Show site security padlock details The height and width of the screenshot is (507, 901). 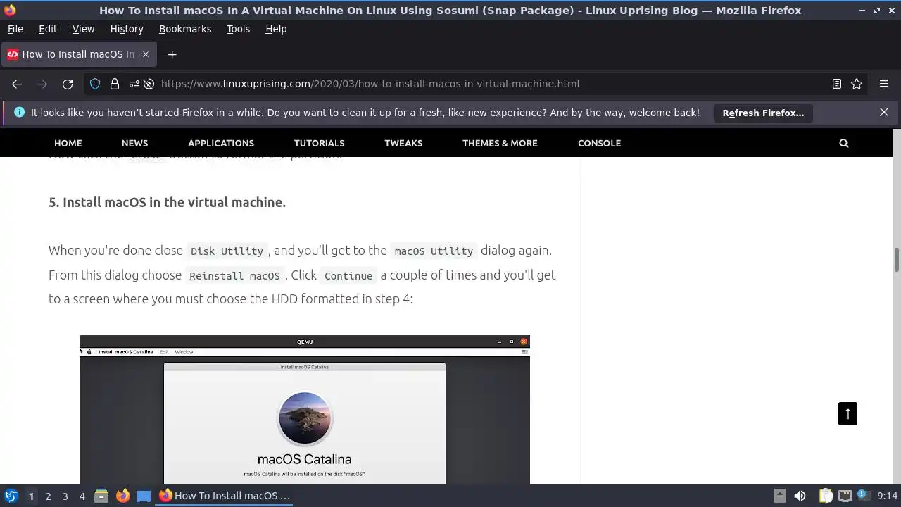[x=115, y=84]
